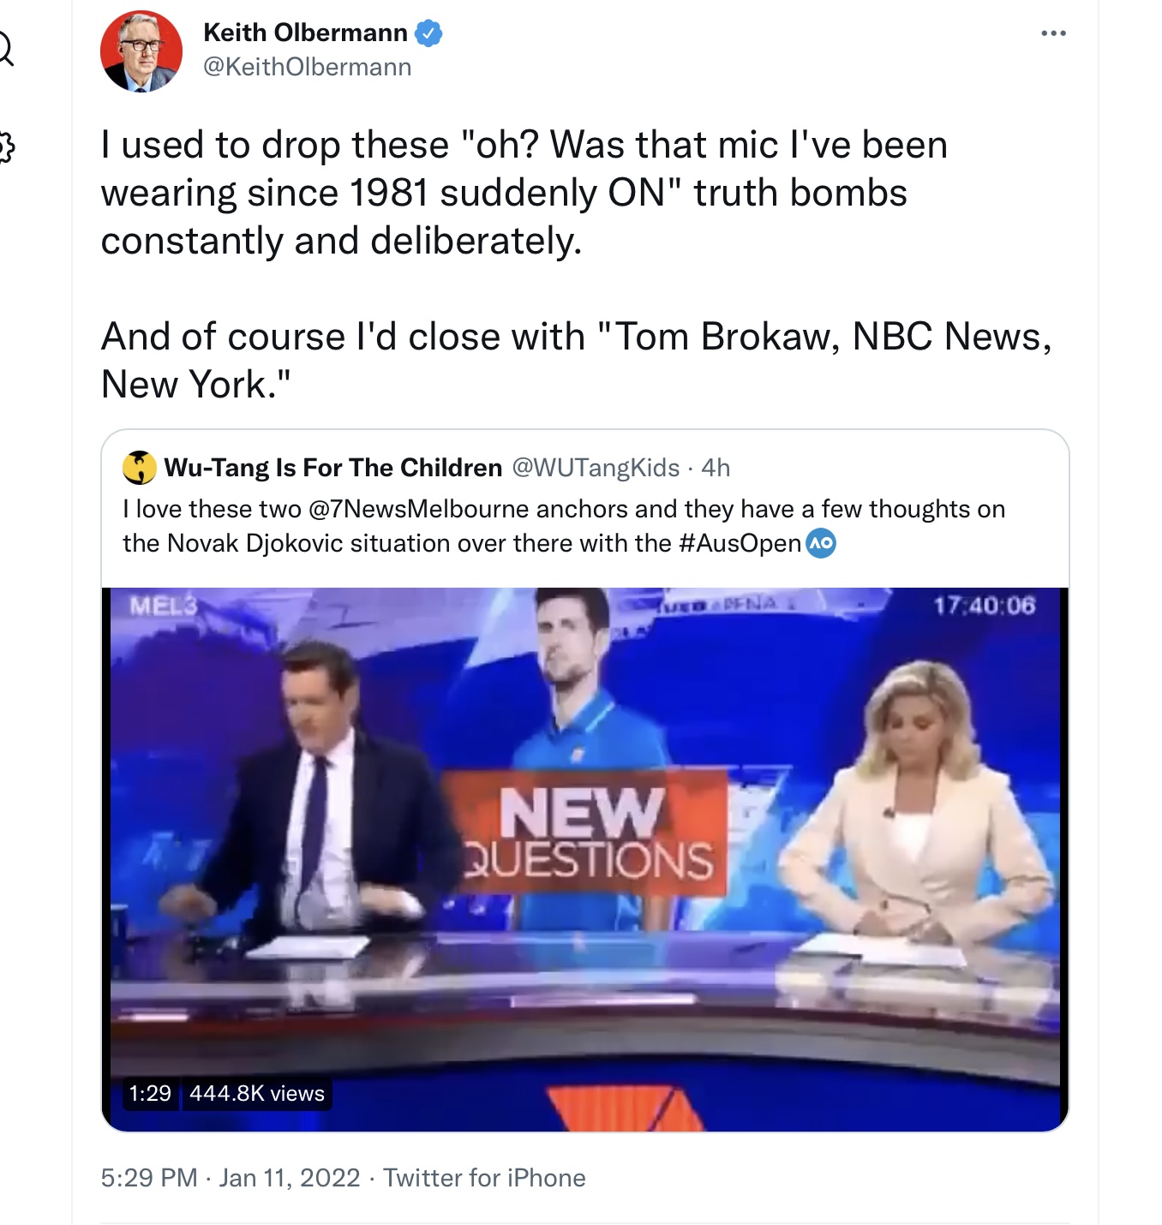Click the AusOpen AO hashtag emoji icon
The height and width of the screenshot is (1225, 1162).
pyautogui.click(x=822, y=543)
